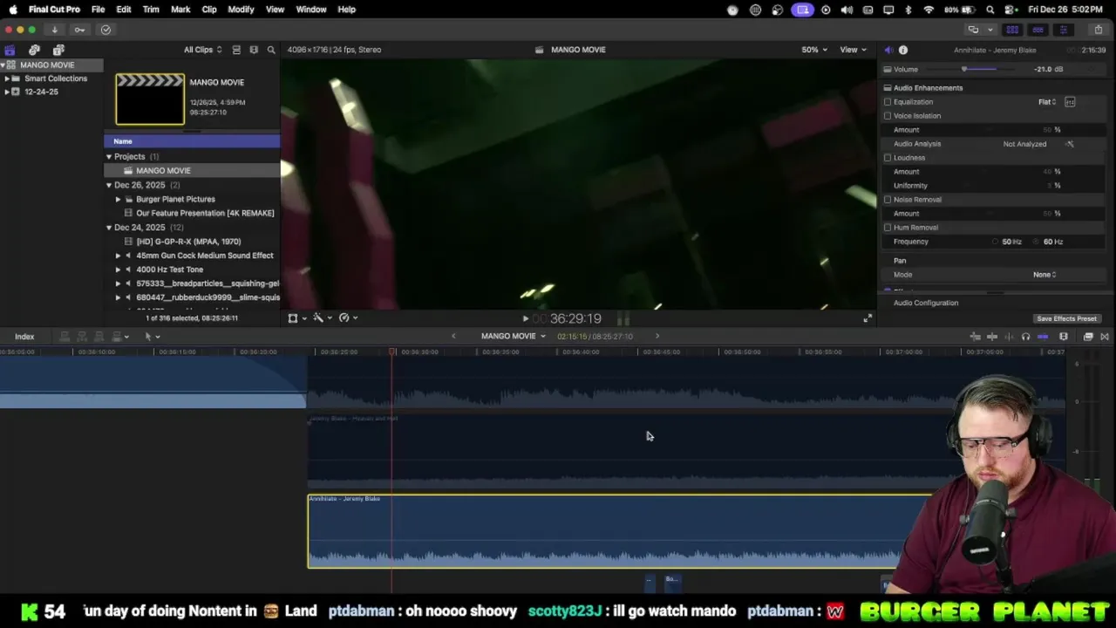Image resolution: width=1116 pixels, height=628 pixels.
Task: Toggle timeline snapping button
Action: coord(1043,337)
